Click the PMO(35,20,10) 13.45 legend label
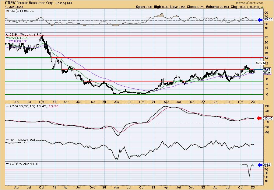The image size is (274, 190). pyautogui.click(x=26, y=106)
